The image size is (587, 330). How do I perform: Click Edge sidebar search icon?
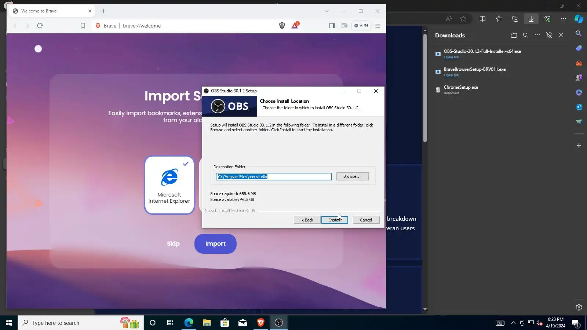(x=579, y=33)
